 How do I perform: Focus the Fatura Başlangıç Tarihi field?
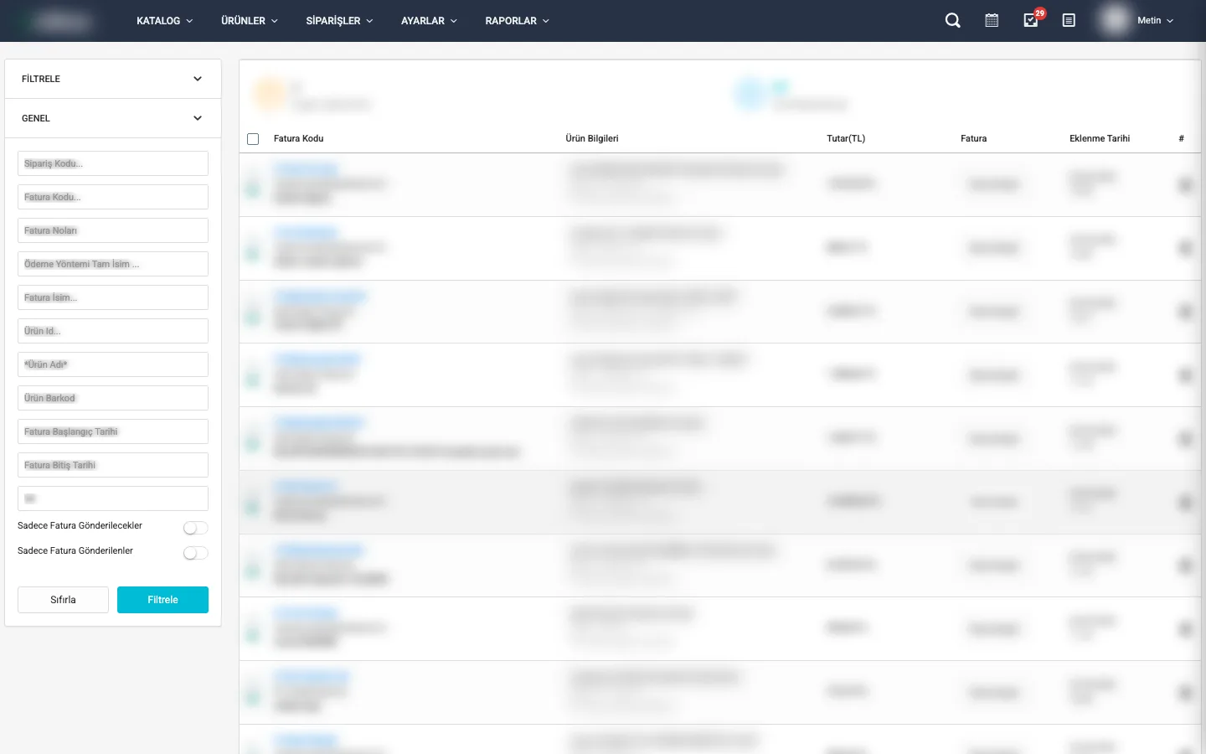coord(113,431)
